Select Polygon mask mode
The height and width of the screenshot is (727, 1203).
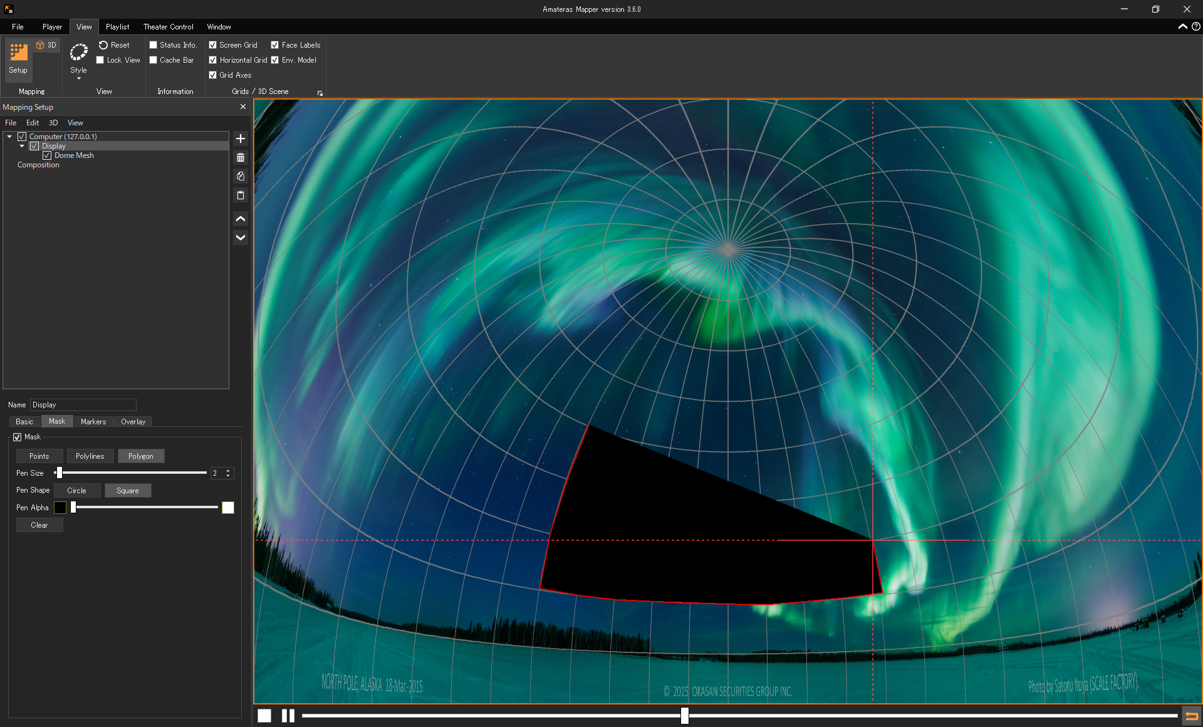point(141,456)
